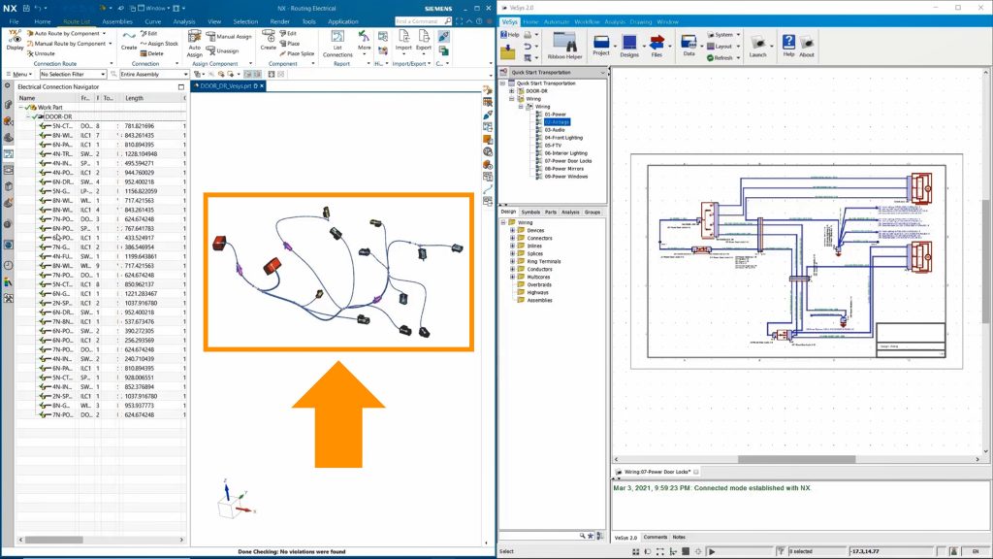Click Delete in the Connection group
This screenshot has width=993, height=559.
152,54
